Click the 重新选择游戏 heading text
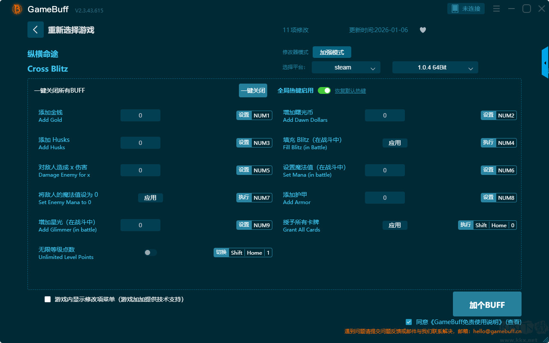 [71, 30]
